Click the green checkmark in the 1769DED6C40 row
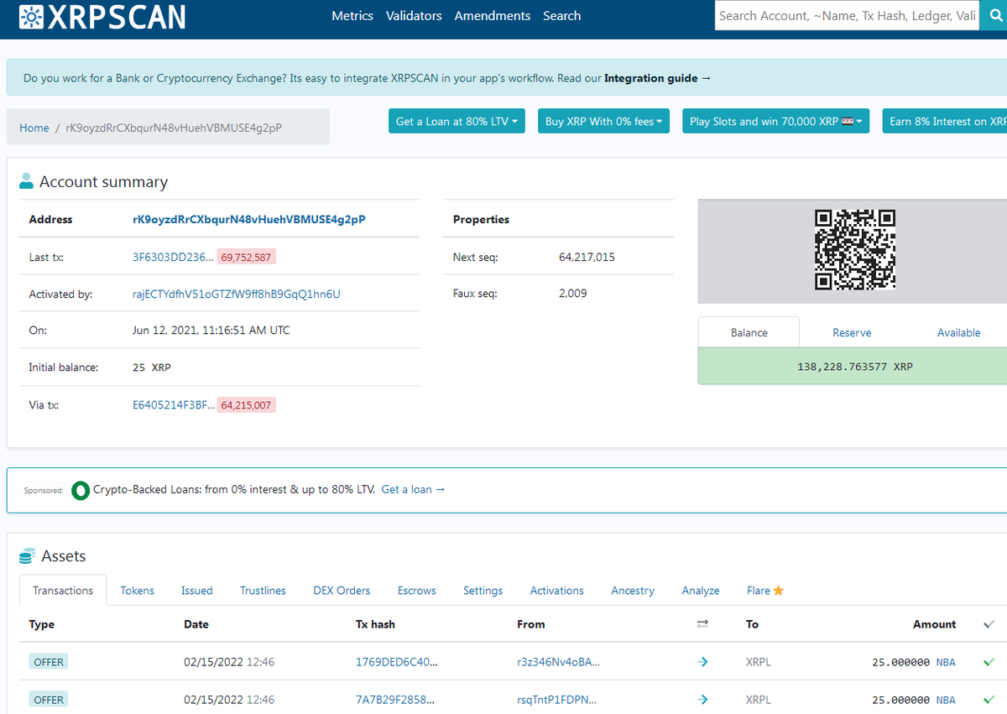The height and width of the screenshot is (714, 1007). [989, 662]
